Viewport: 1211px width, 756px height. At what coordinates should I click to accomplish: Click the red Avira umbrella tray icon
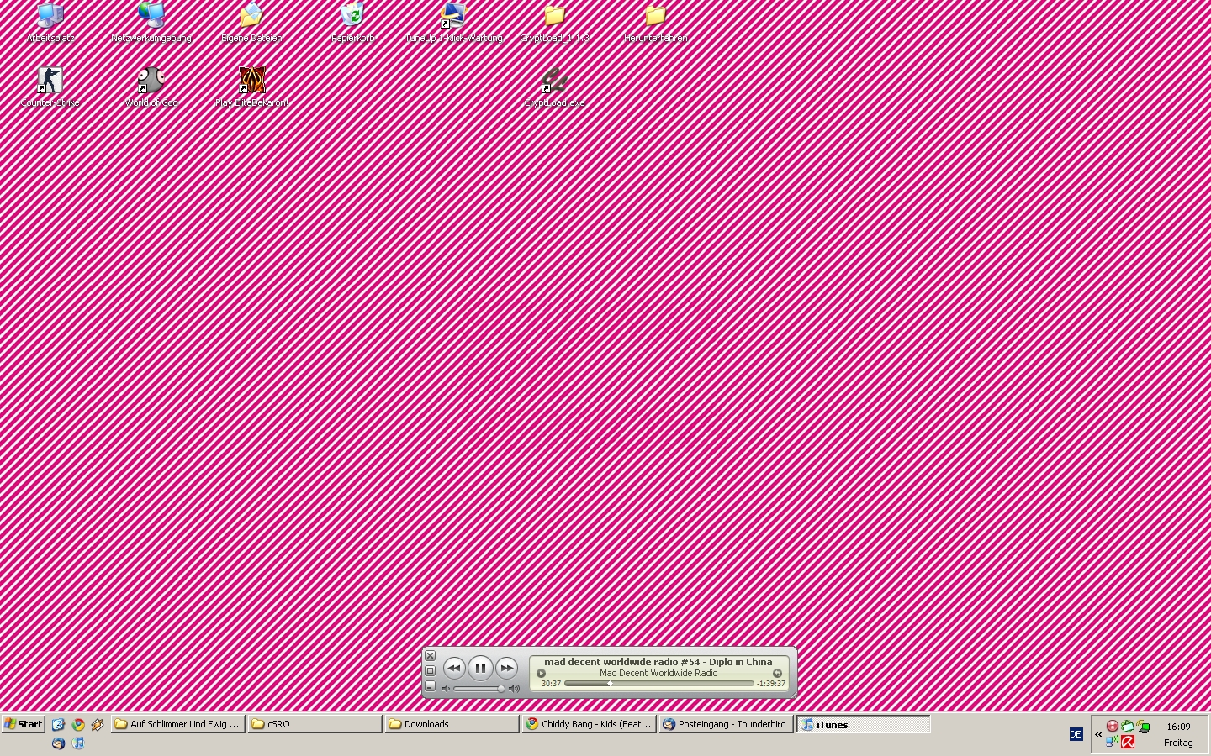click(1128, 742)
